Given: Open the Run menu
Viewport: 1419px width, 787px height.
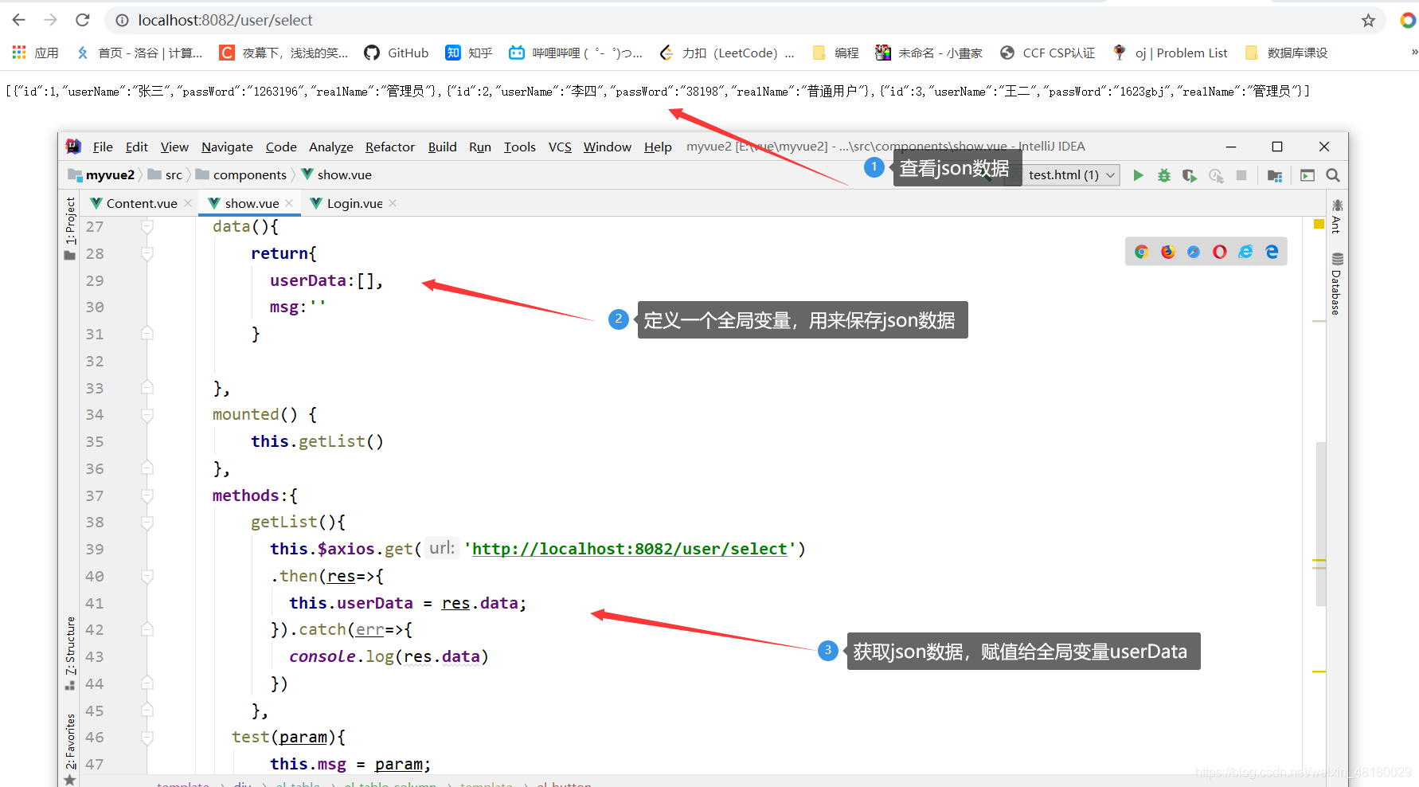Looking at the screenshot, I should point(480,147).
